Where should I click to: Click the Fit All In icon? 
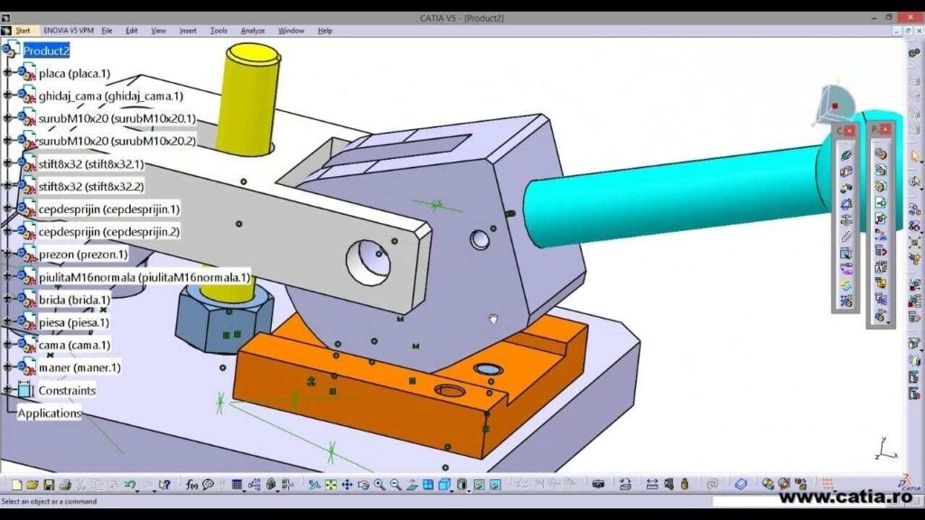[331, 485]
